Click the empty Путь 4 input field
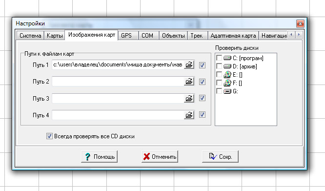 [118, 115]
